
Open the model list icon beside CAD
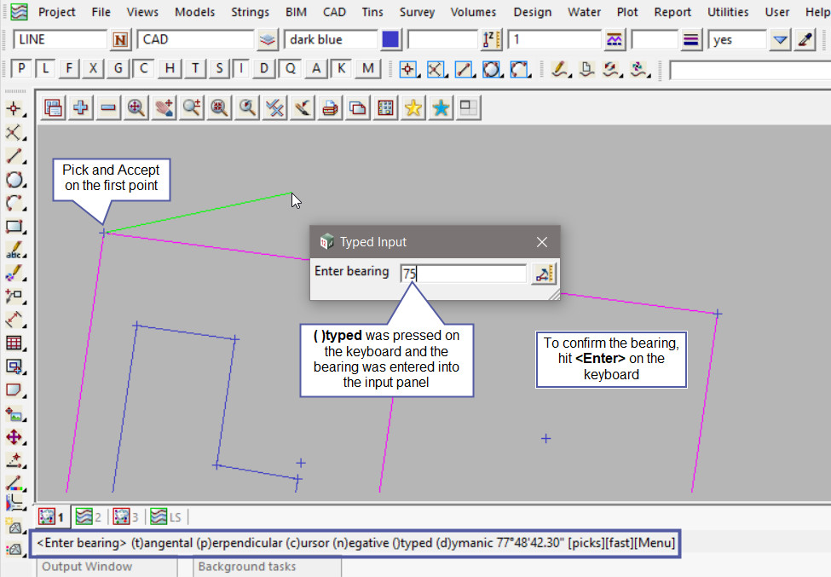coord(268,40)
